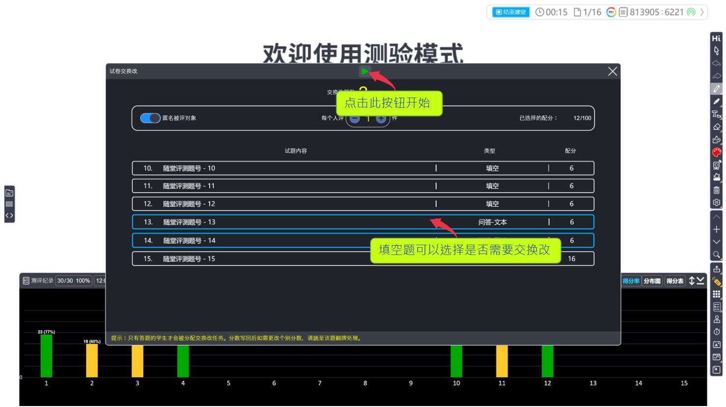Image resolution: width=726 pixels, height=407 pixels.
Task: Switch to the 分布图 distribution tab
Action: point(652,281)
